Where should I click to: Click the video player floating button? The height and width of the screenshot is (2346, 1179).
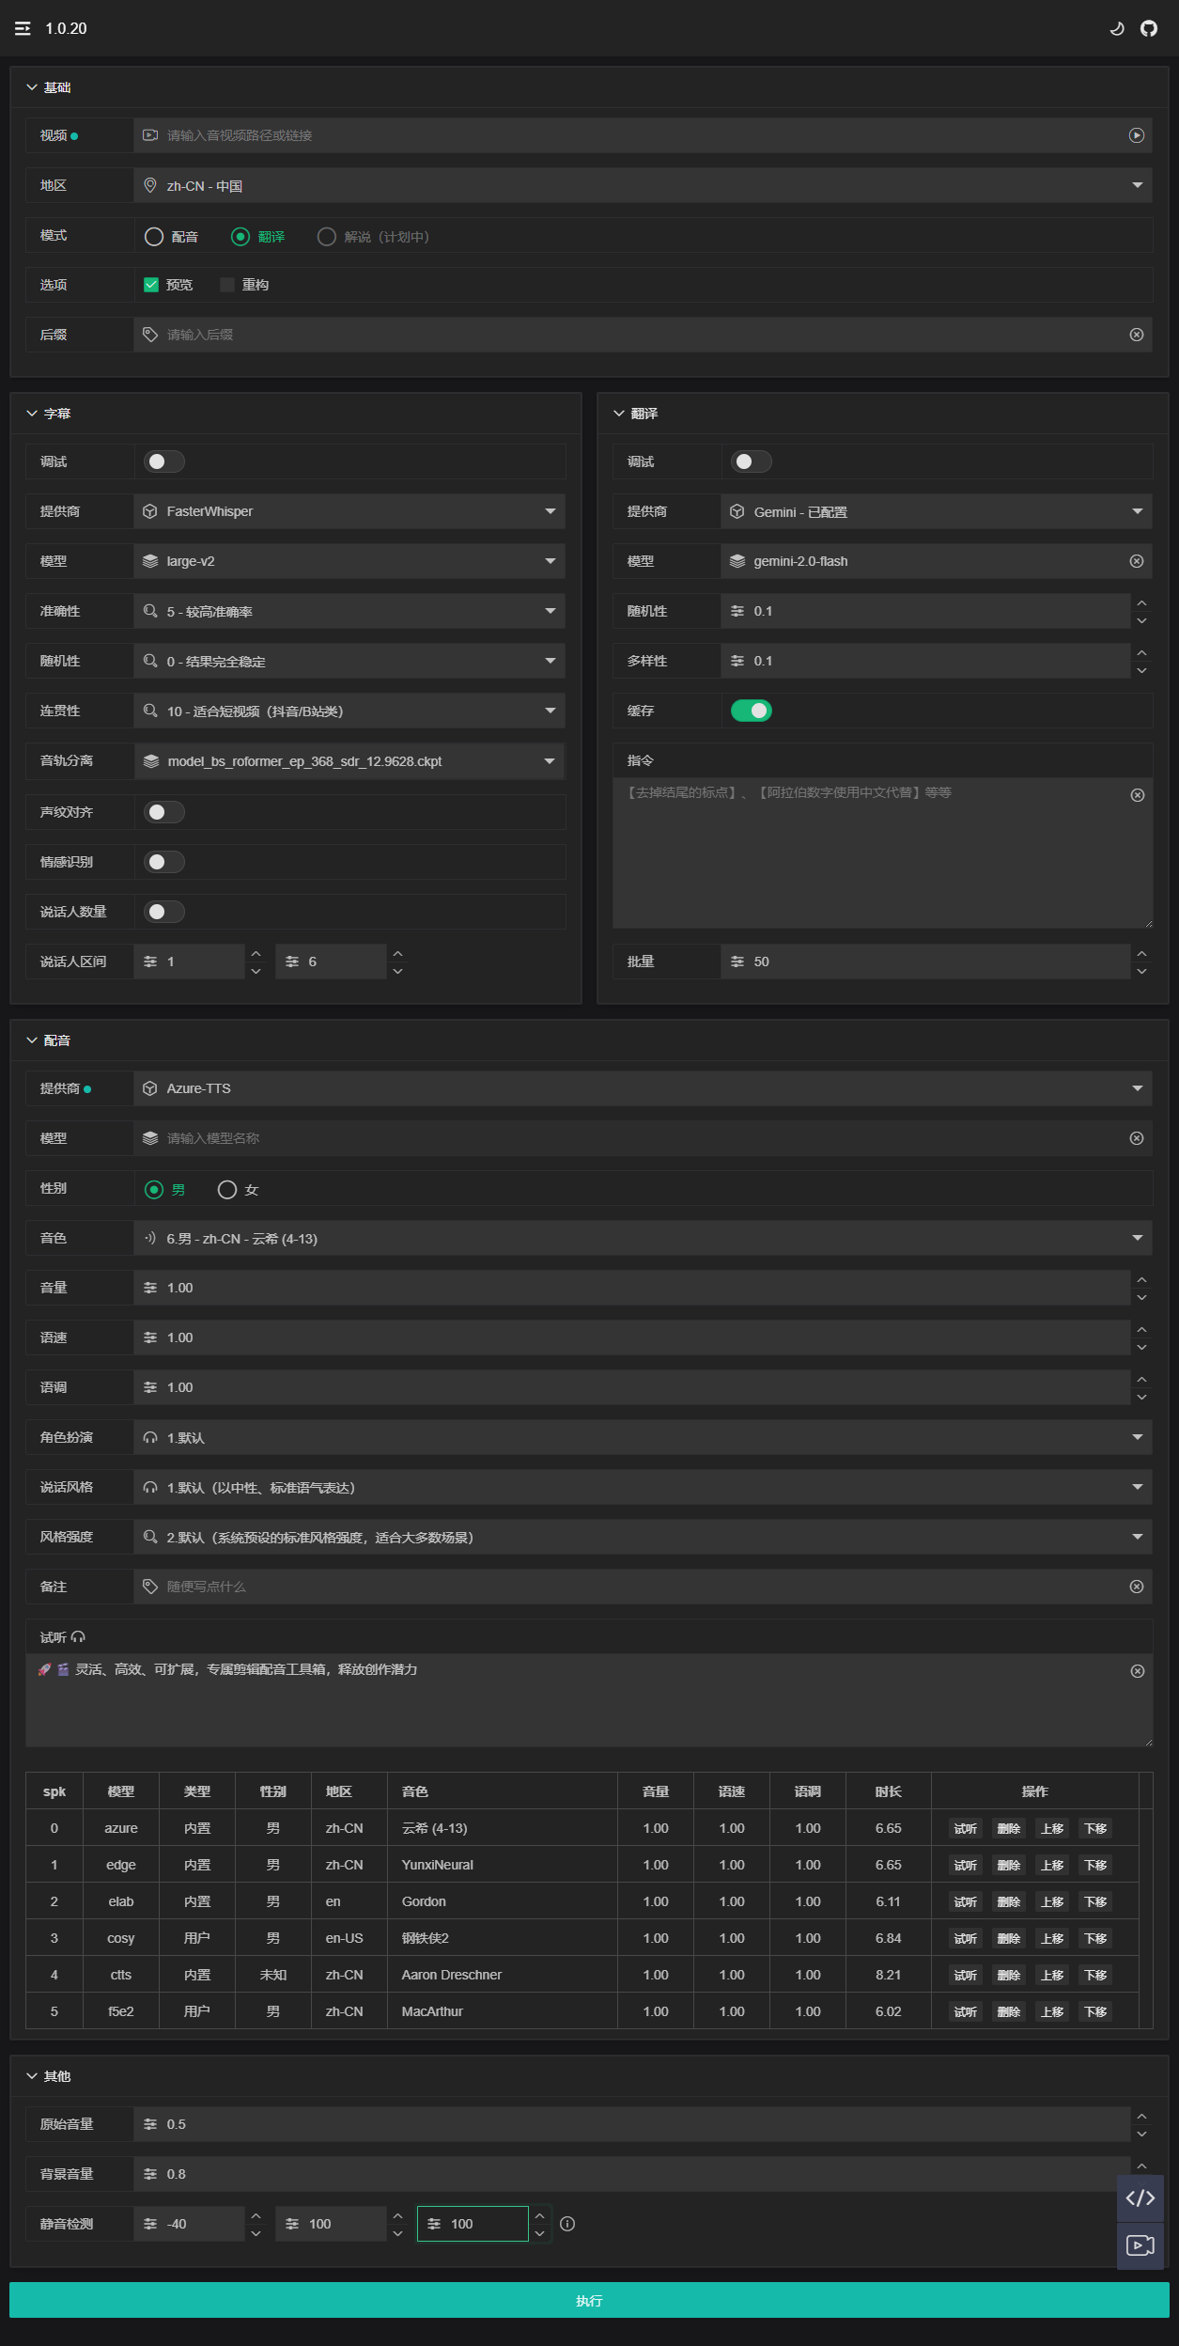pyautogui.click(x=1140, y=2245)
